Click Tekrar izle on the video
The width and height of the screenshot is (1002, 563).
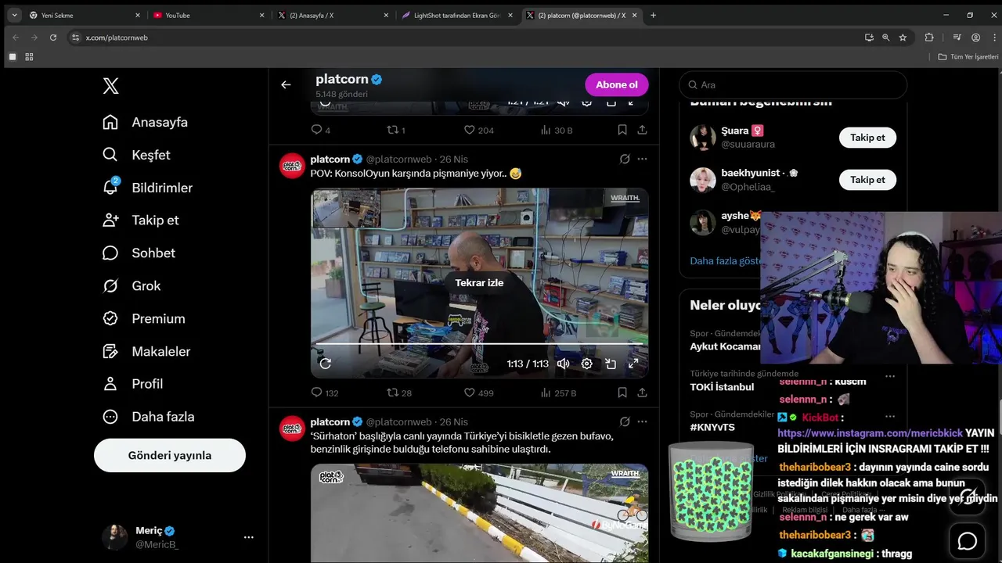tap(479, 282)
